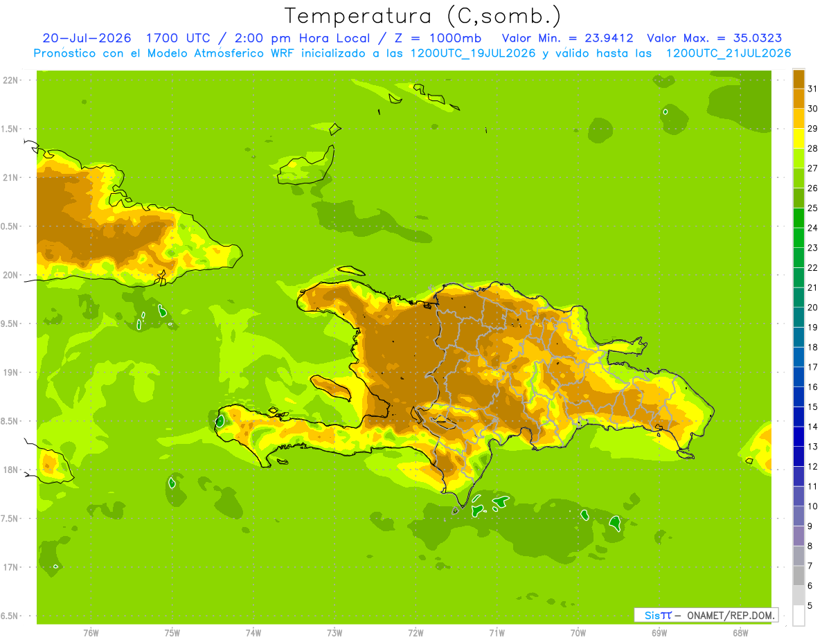Click the '21N' latitude label

click(10, 177)
